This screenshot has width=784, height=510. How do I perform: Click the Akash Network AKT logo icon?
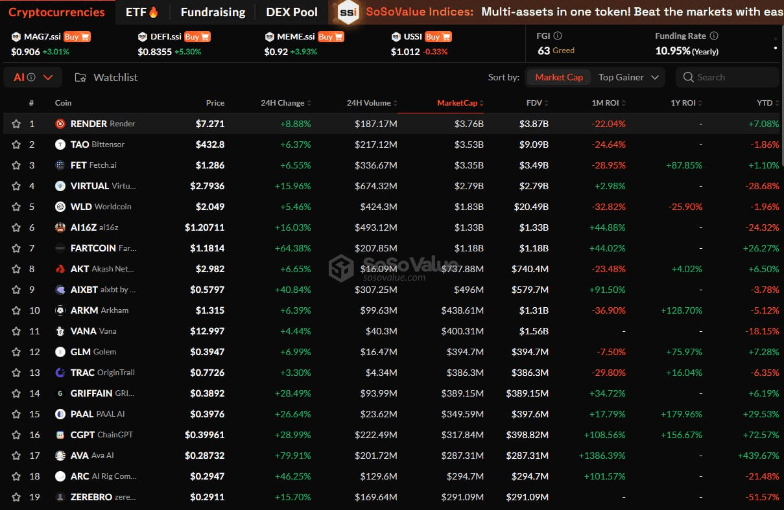click(x=60, y=269)
